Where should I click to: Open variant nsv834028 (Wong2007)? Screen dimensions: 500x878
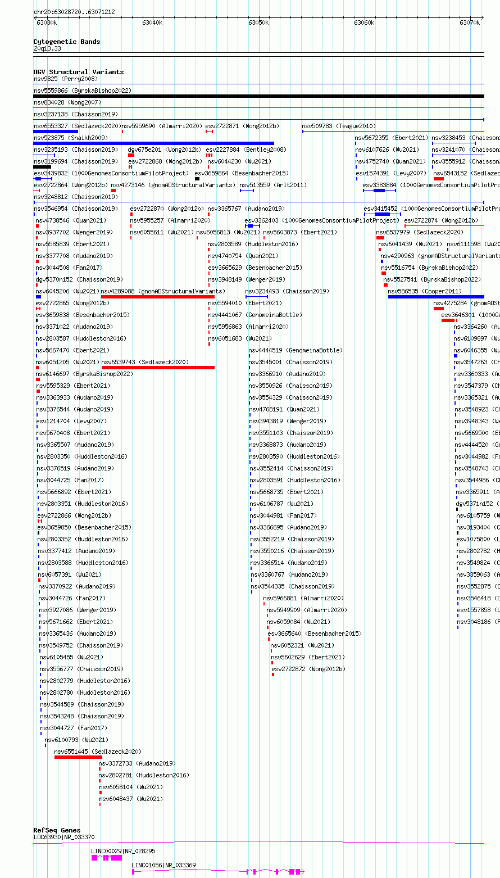pos(67,102)
